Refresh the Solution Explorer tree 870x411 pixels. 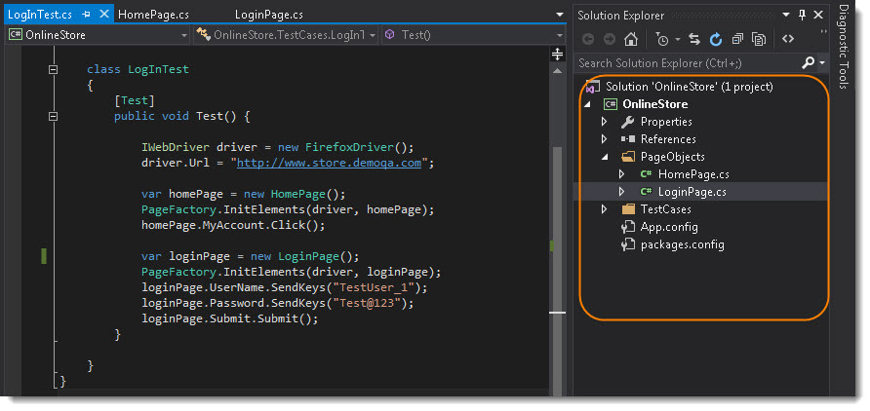tap(715, 40)
